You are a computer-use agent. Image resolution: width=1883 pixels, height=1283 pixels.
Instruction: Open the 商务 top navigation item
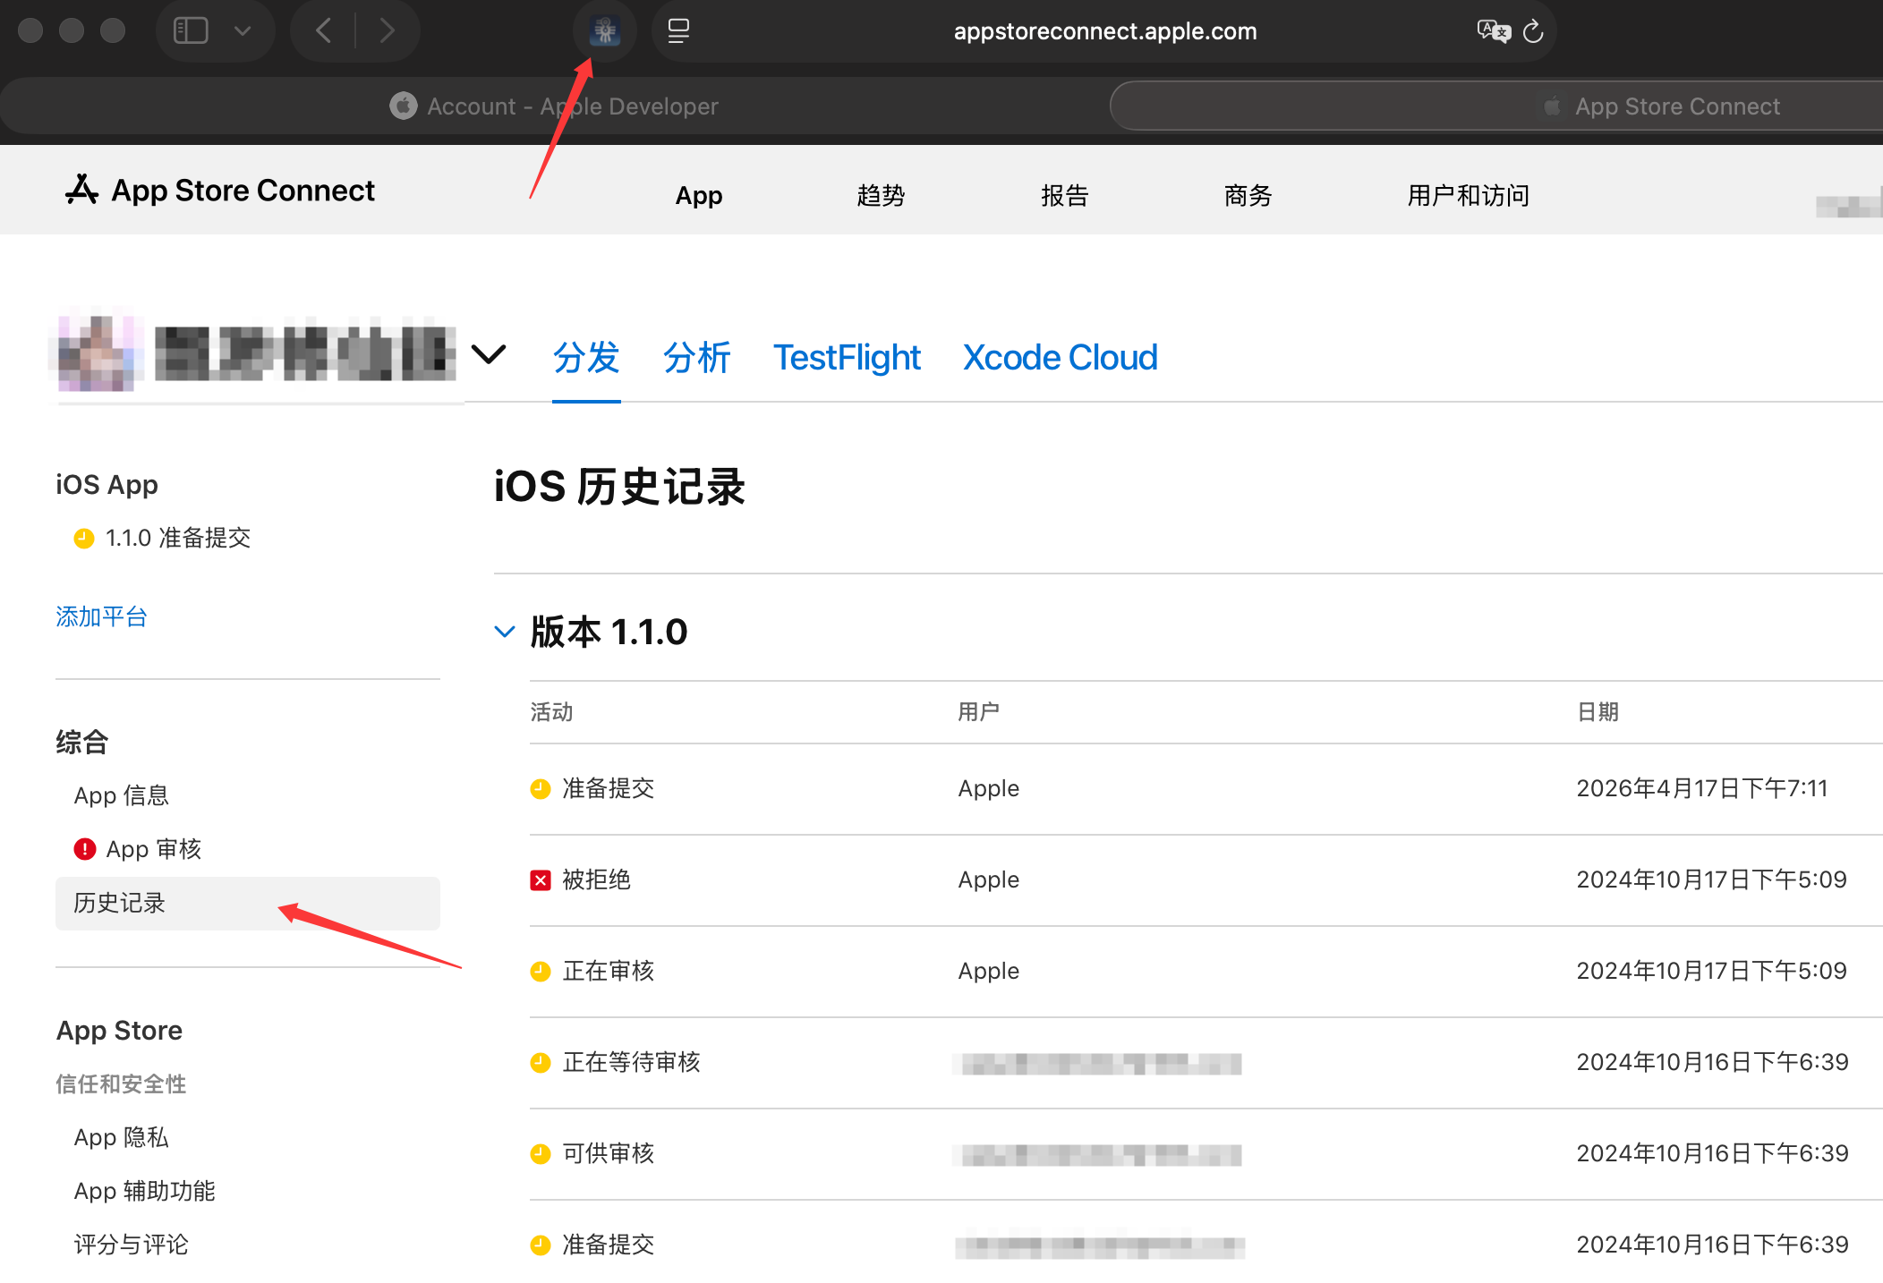[x=1248, y=195]
